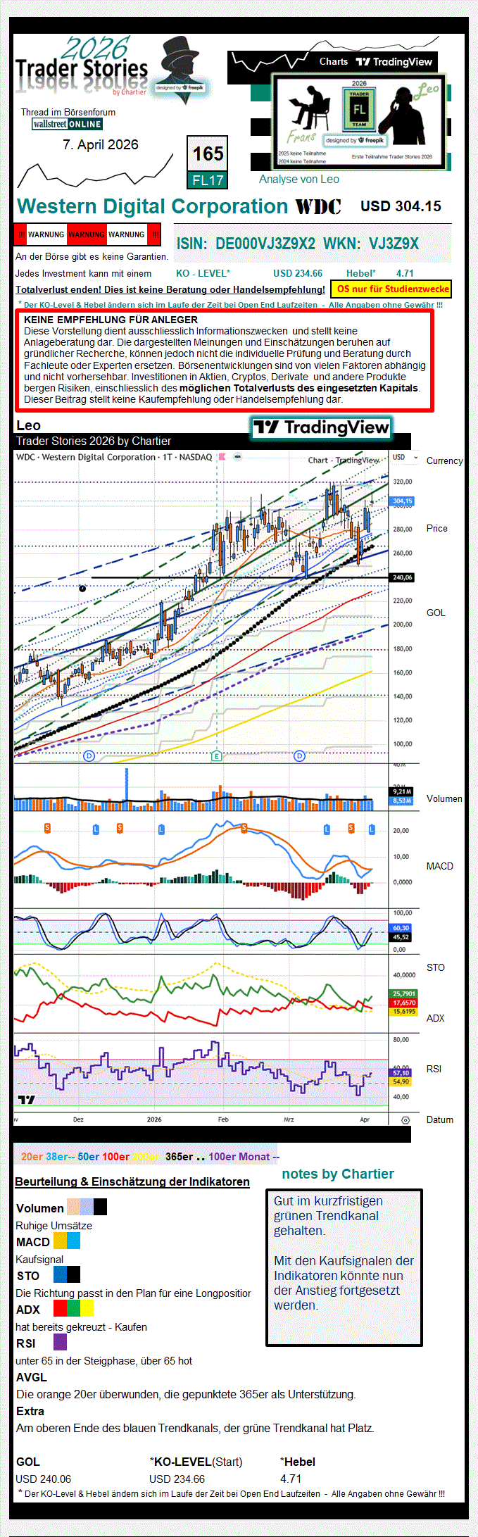Click the purple RSI color swatch
This screenshot has width=478, height=1537.
(x=61, y=1342)
